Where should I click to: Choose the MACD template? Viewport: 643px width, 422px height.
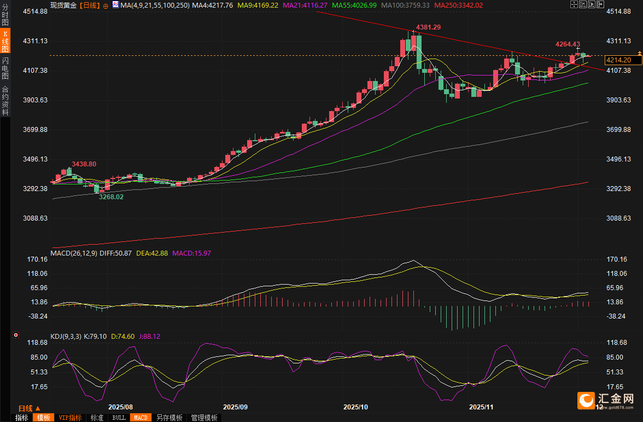click(x=141, y=418)
